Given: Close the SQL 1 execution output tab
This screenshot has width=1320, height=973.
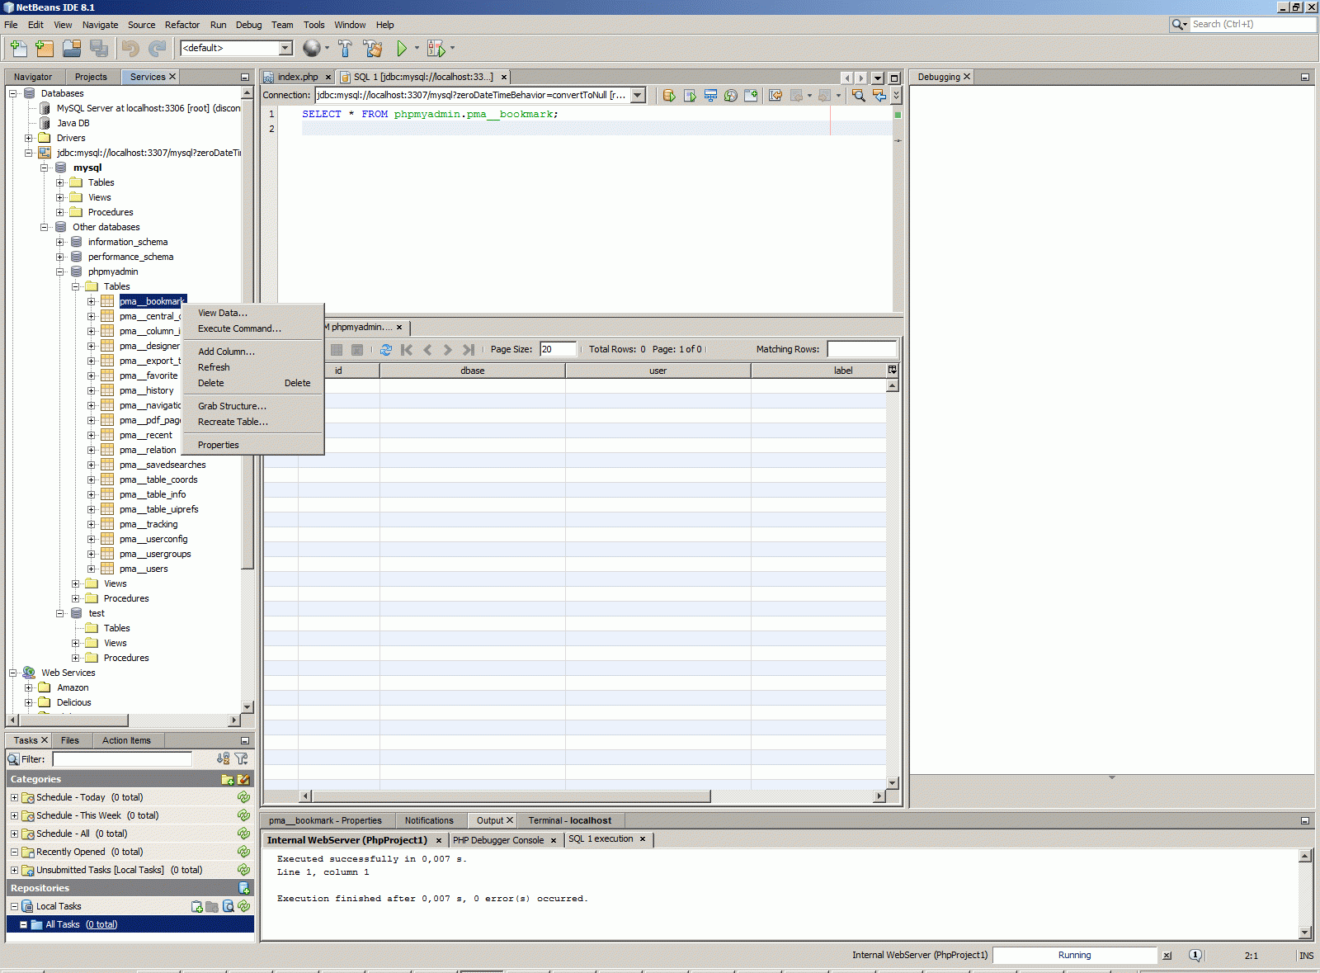Looking at the screenshot, I should 643,839.
